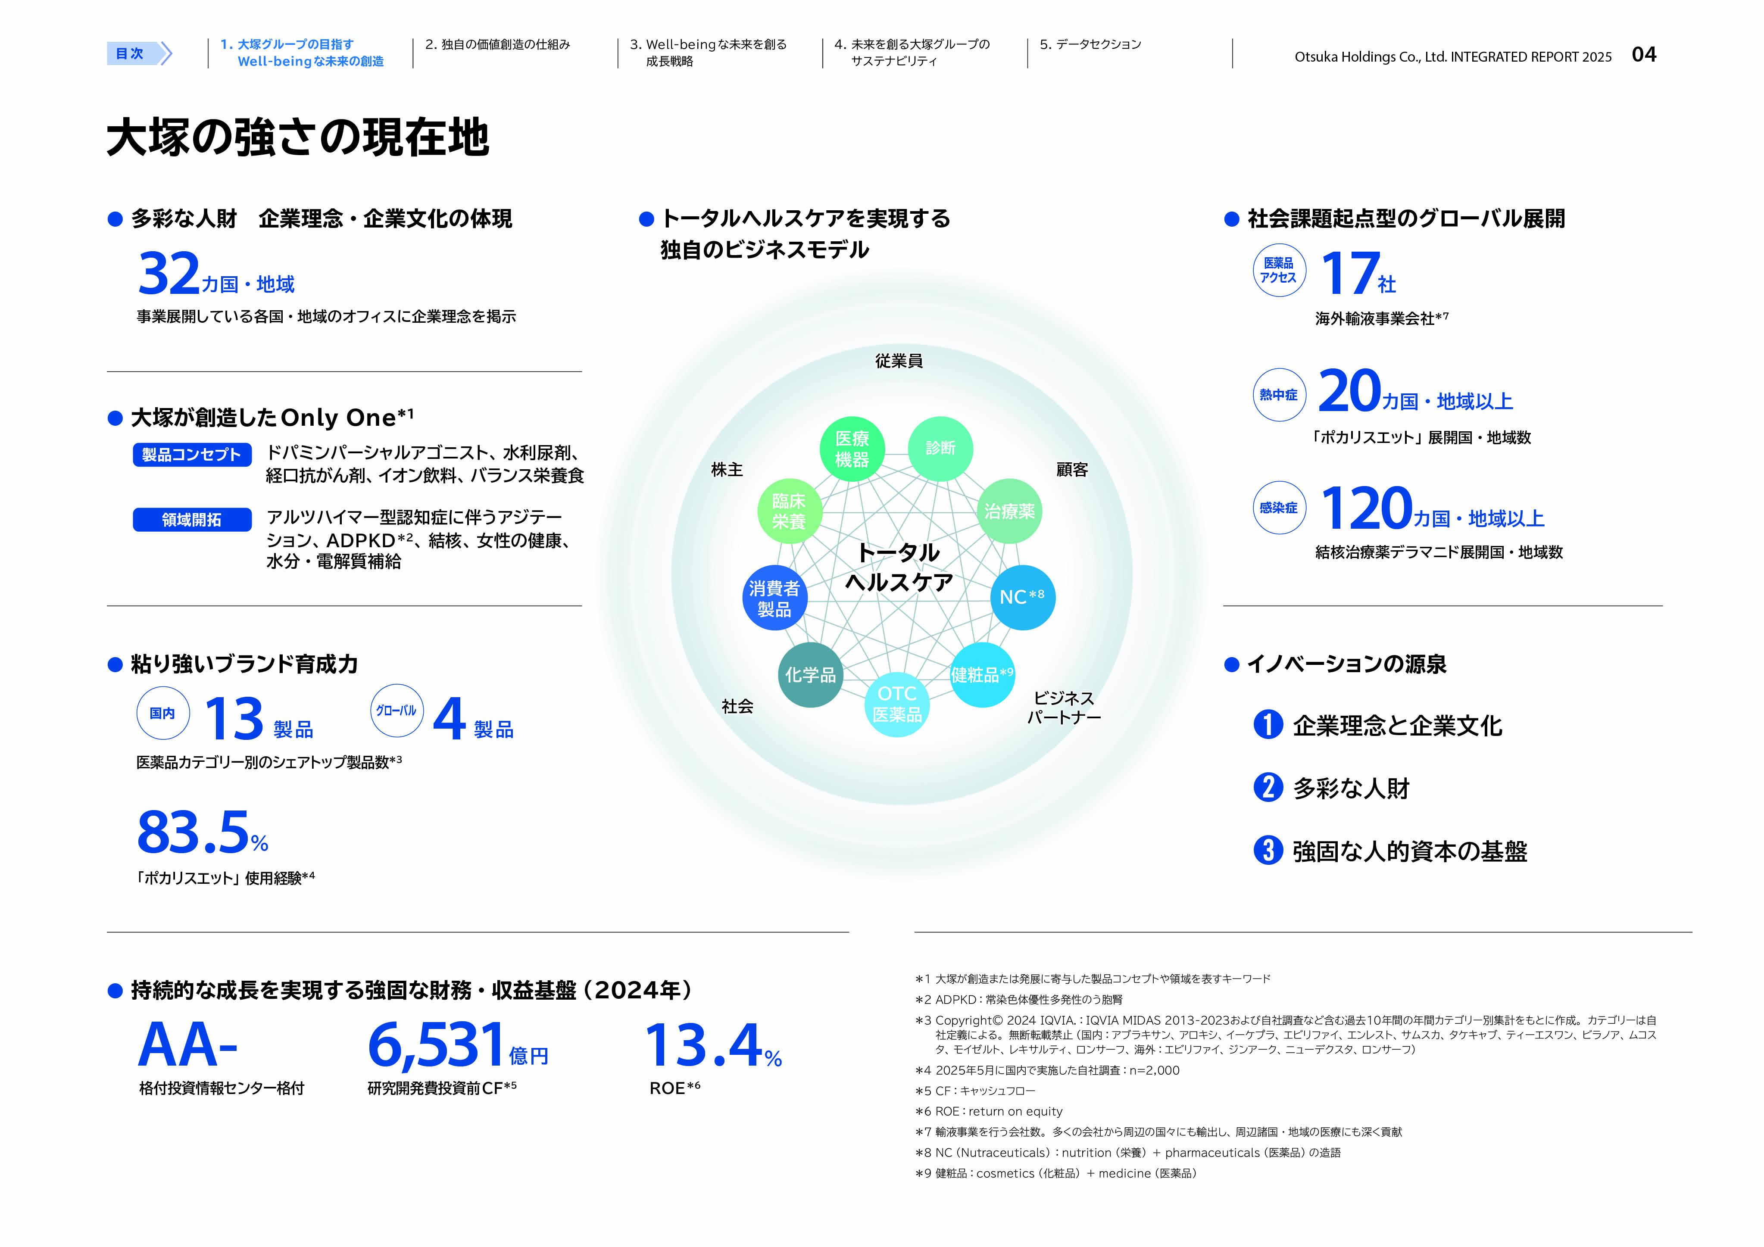The image size is (1764, 1247).
Task: Select the OTC医薬品 circle node
Action: point(896,704)
